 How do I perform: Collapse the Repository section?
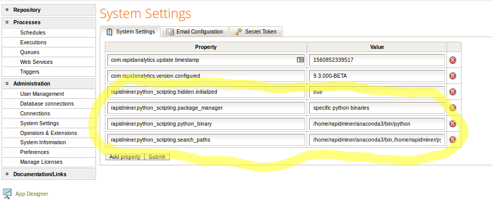coord(7,10)
